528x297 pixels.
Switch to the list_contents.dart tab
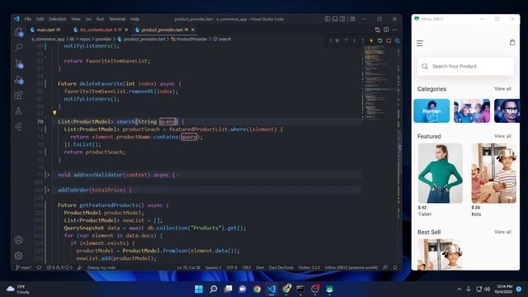pyautogui.click(x=101, y=30)
